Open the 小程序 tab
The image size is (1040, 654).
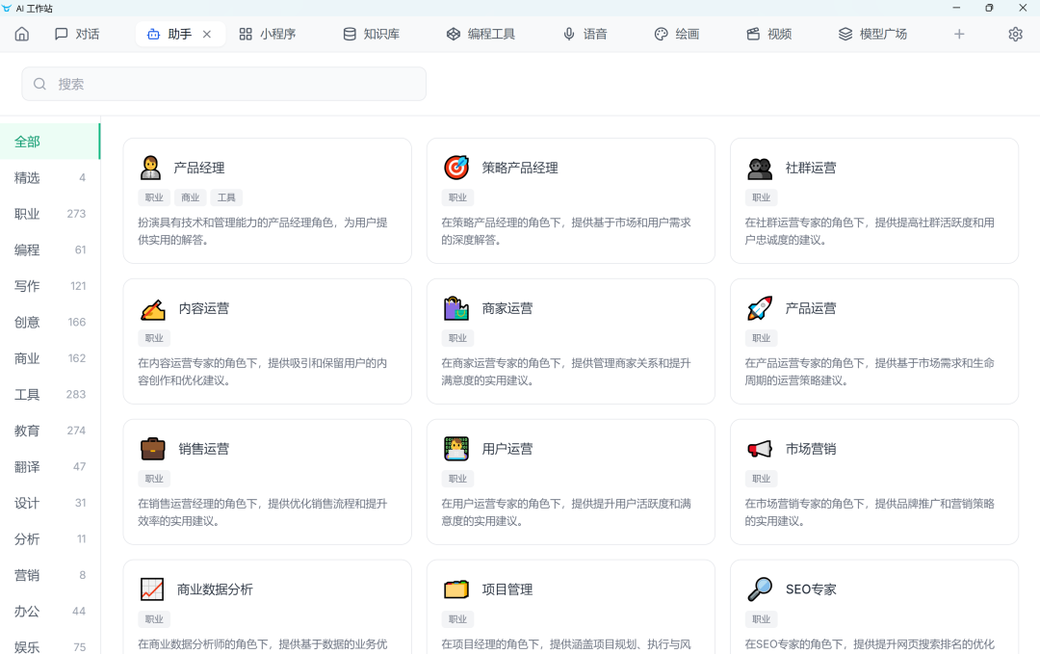pos(268,34)
